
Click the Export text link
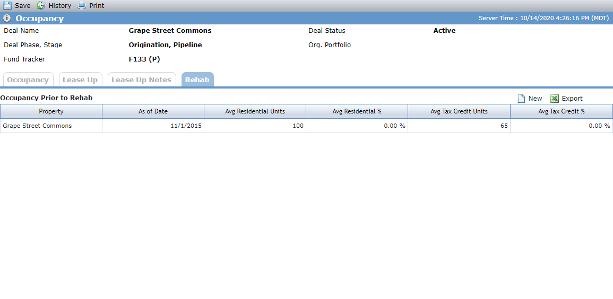coord(572,99)
